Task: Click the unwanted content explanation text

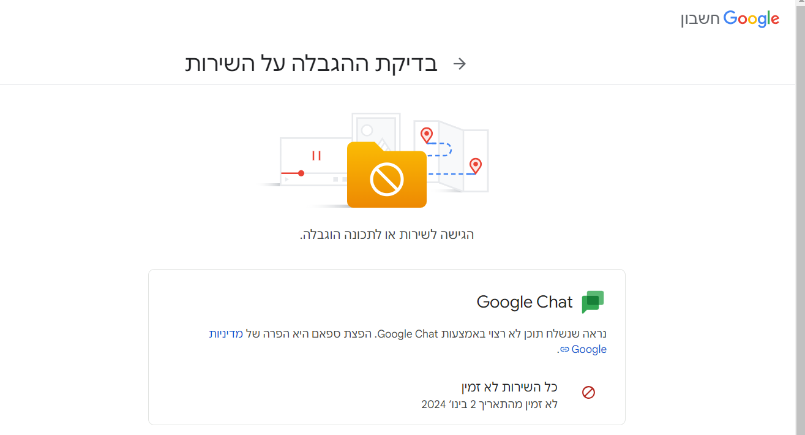Action: 429,334
